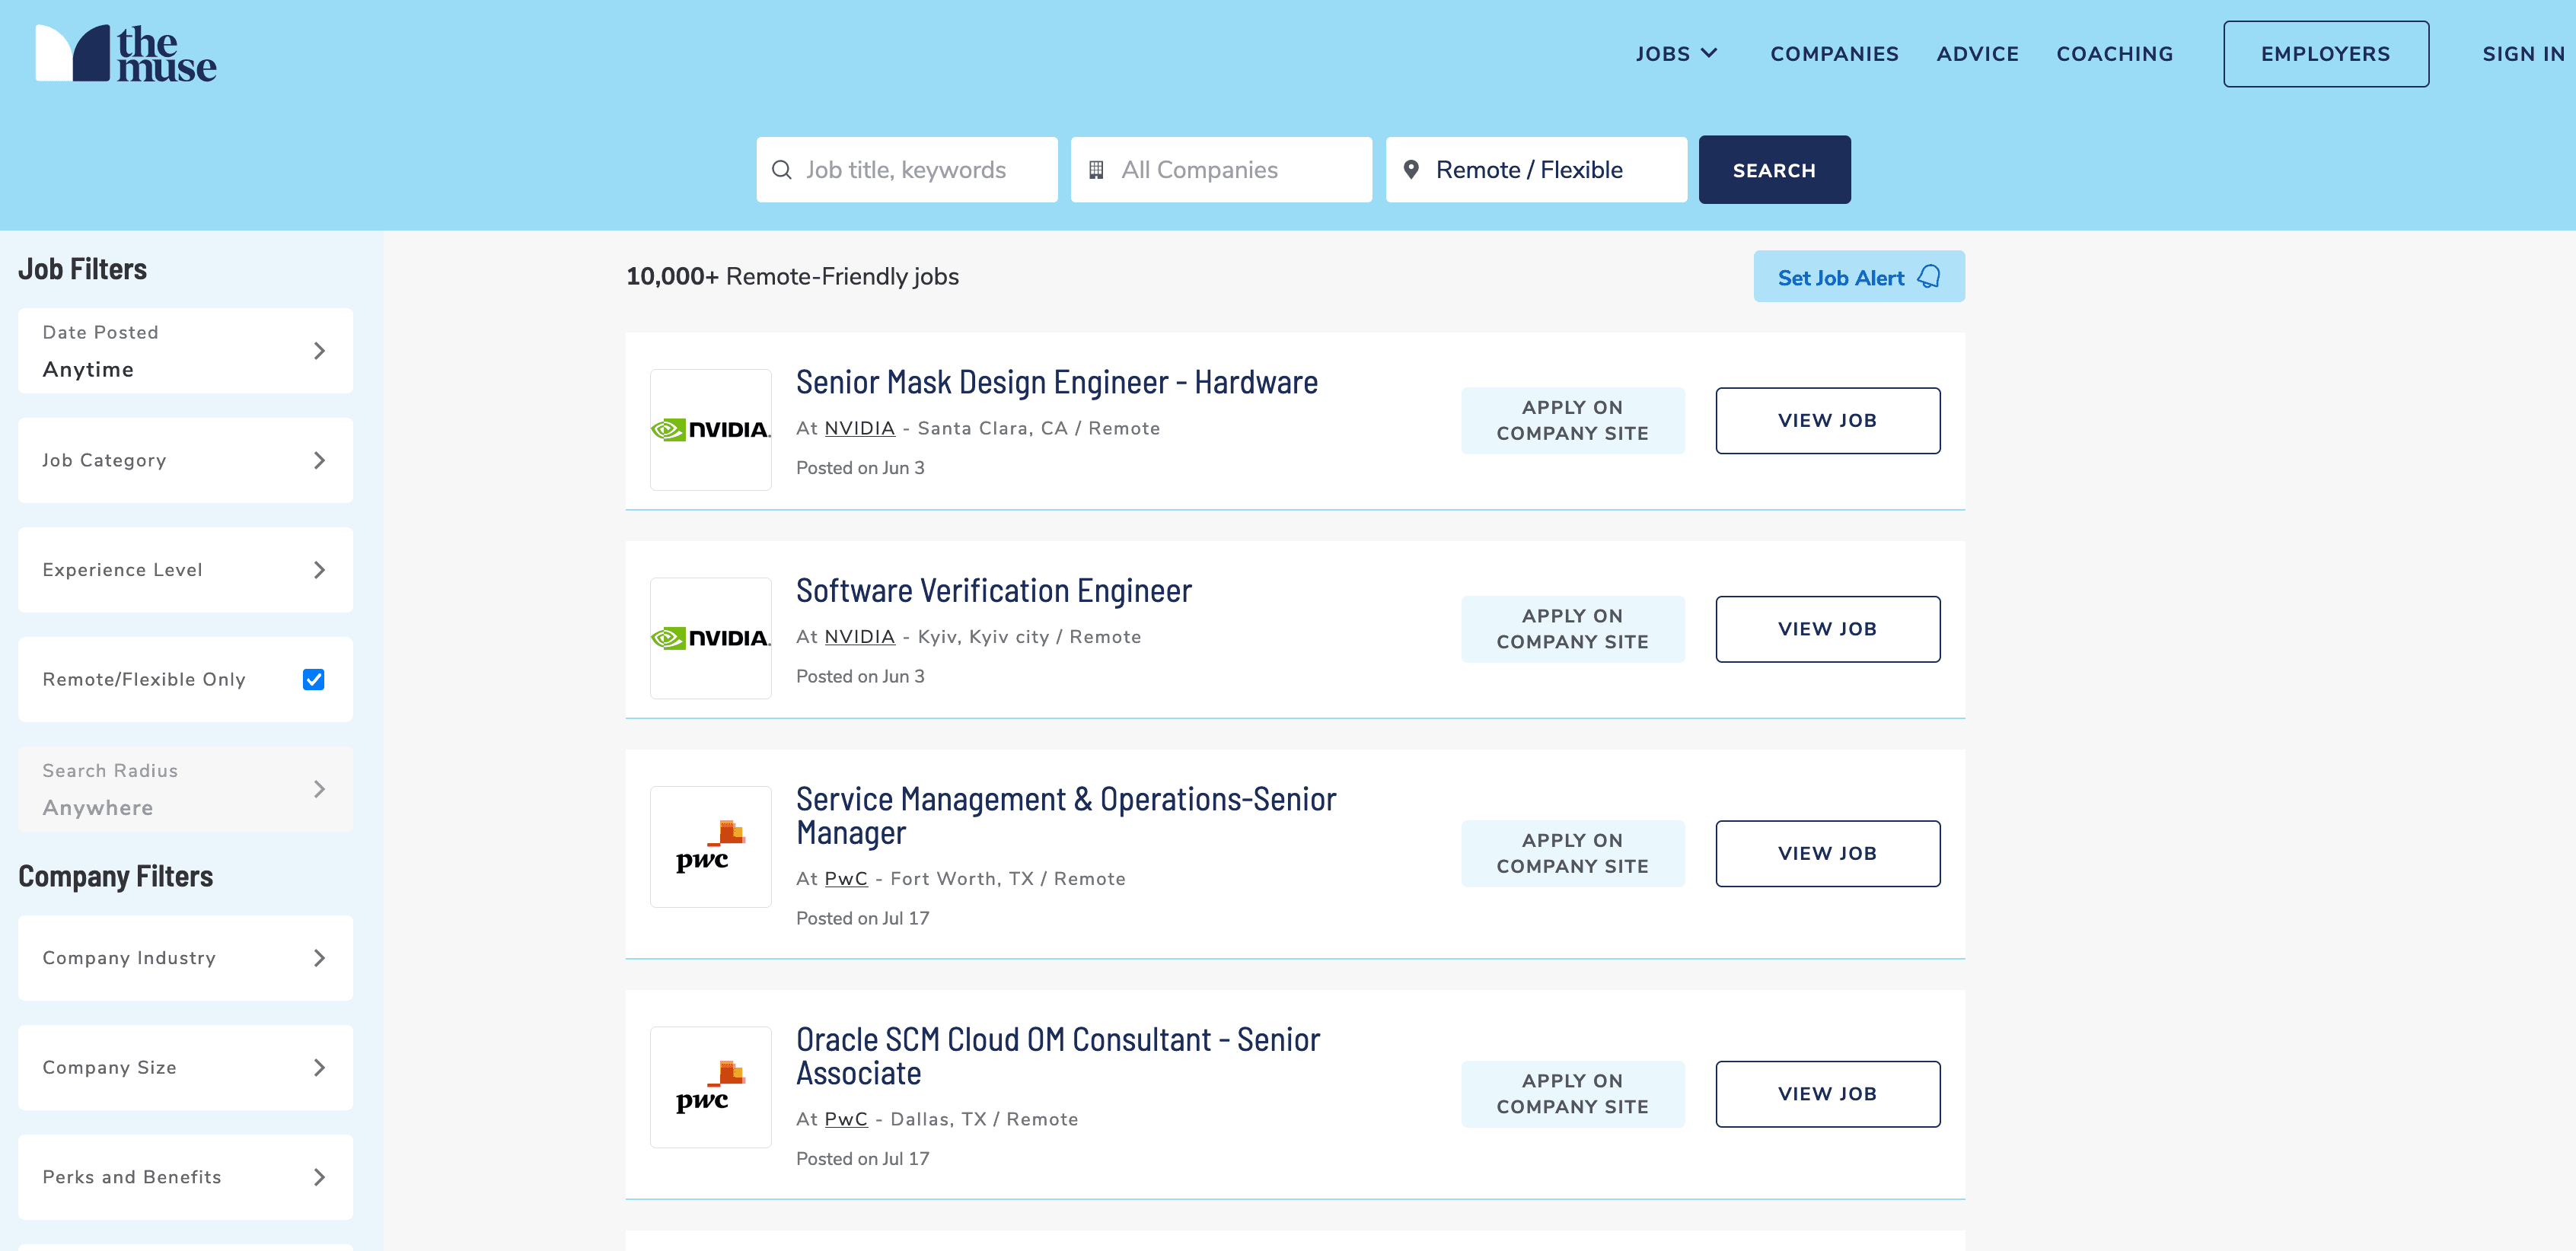View Job for Oracle SCM Cloud OM Consultant
The image size is (2576, 1251).
tap(1828, 1094)
